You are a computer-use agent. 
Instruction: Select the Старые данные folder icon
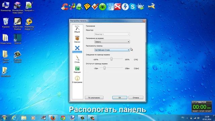(x=6, y=56)
